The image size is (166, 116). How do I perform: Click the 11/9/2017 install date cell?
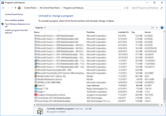tap(122, 86)
